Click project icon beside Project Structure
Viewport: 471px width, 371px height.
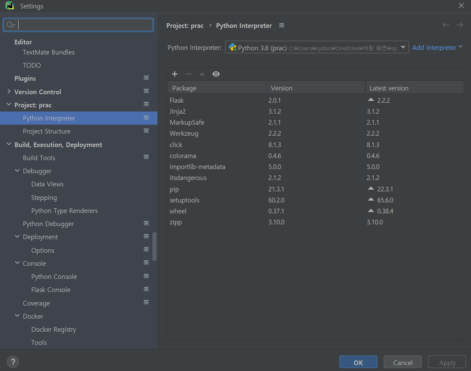[146, 131]
